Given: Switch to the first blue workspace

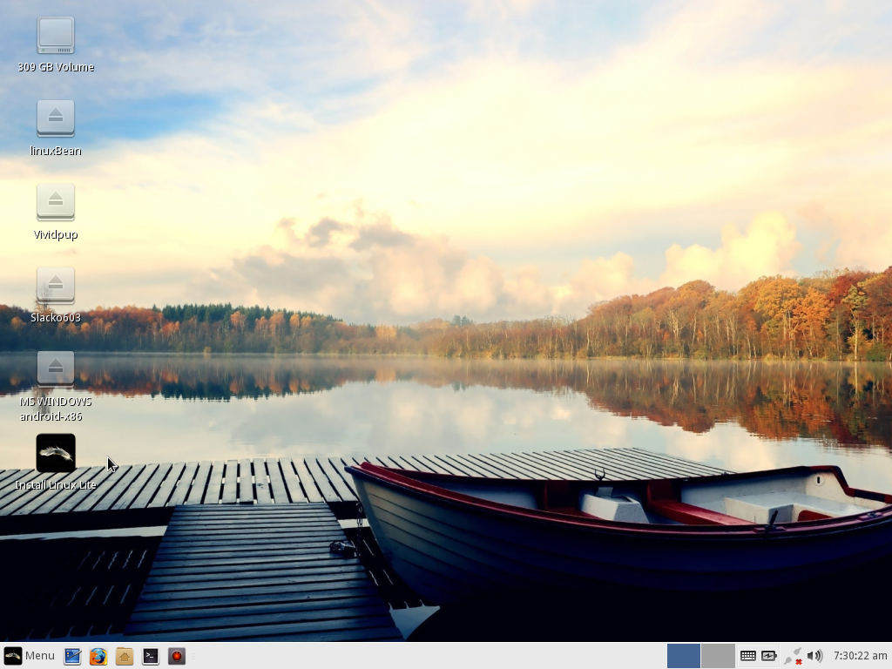Looking at the screenshot, I should [x=683, y=656].
